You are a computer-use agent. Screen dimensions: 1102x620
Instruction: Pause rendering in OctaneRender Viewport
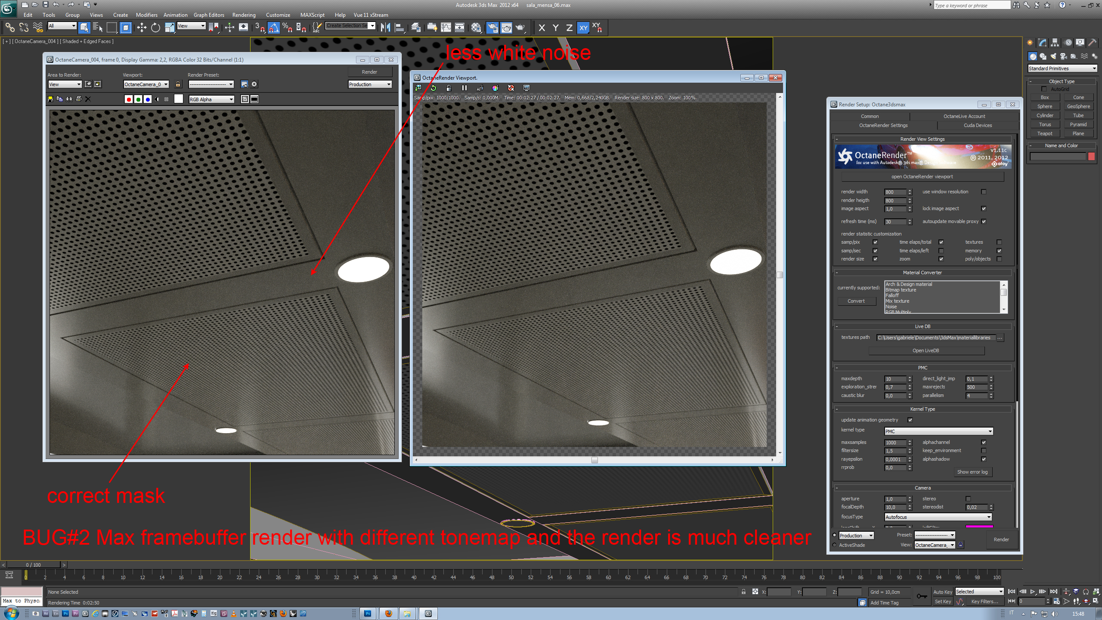tap(464, 88)
